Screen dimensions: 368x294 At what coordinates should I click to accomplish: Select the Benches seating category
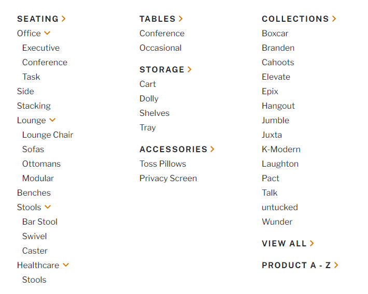pos(34,193)
